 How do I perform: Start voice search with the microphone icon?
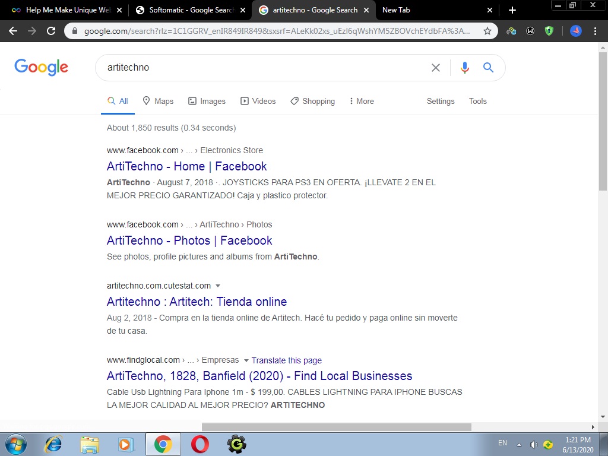tap(464, 68)
